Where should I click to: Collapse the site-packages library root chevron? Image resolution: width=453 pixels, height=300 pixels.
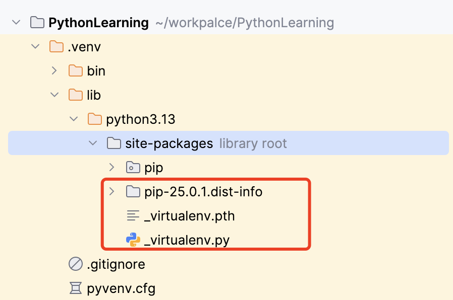[x=93, y=143]
